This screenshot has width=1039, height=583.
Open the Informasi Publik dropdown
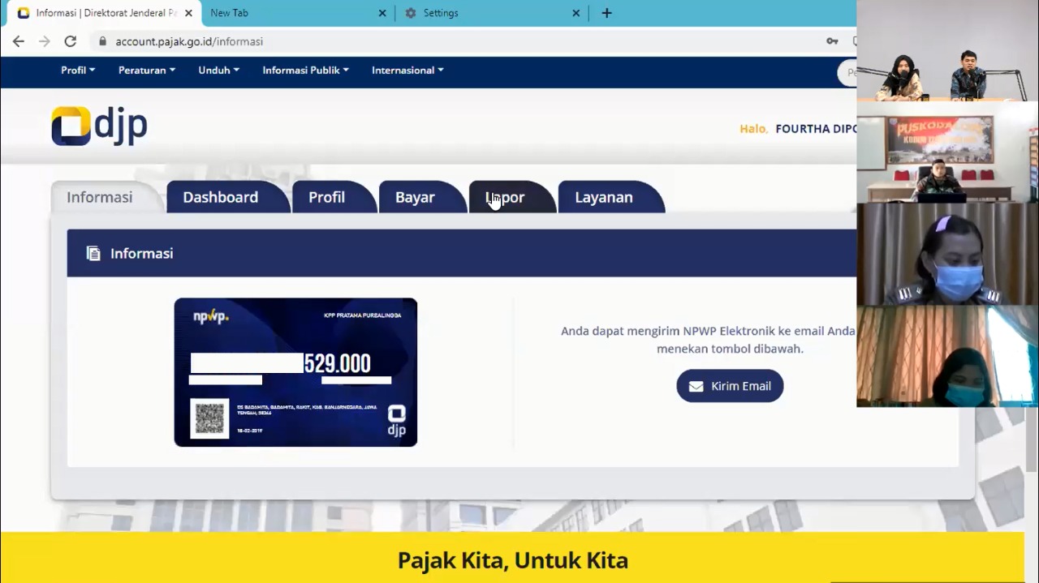point(305,71)
